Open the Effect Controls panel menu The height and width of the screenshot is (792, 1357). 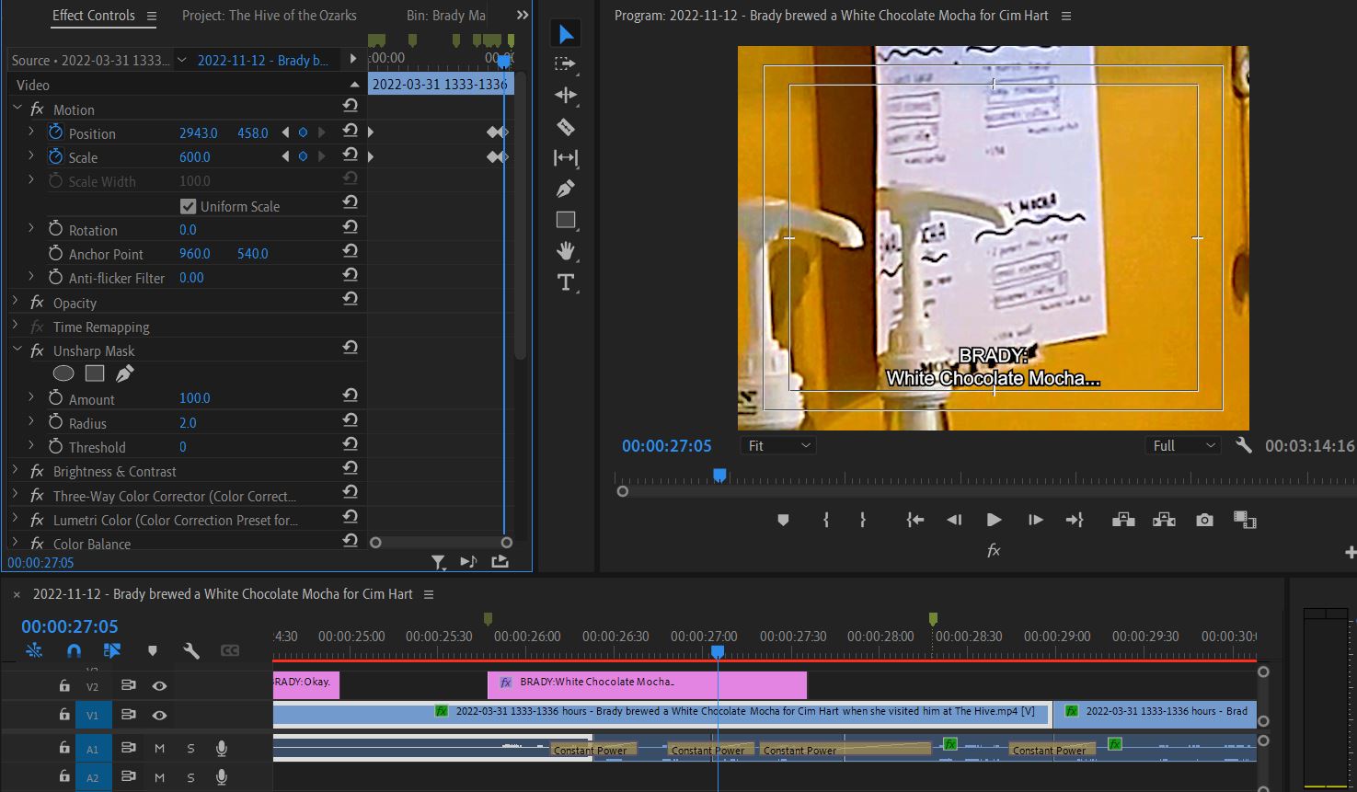pyautogui.click(x=152, y=16)
